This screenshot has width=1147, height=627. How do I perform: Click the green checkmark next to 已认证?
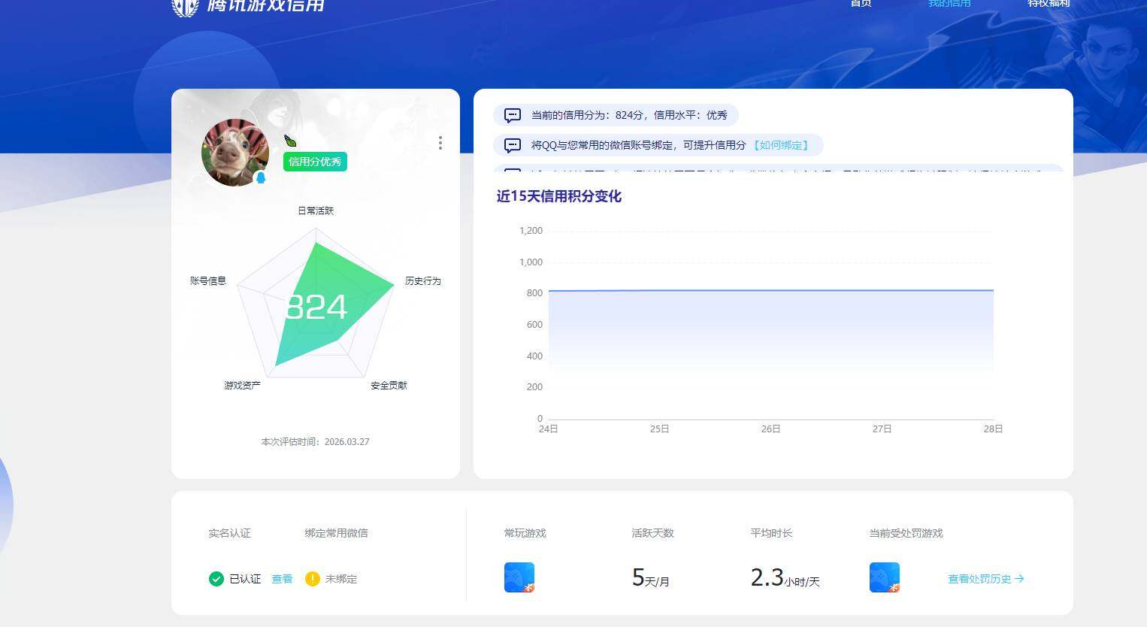click(x=216, y=579)
